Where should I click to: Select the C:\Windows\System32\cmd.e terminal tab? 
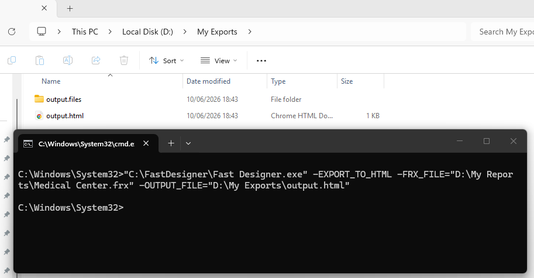[88, 143]
